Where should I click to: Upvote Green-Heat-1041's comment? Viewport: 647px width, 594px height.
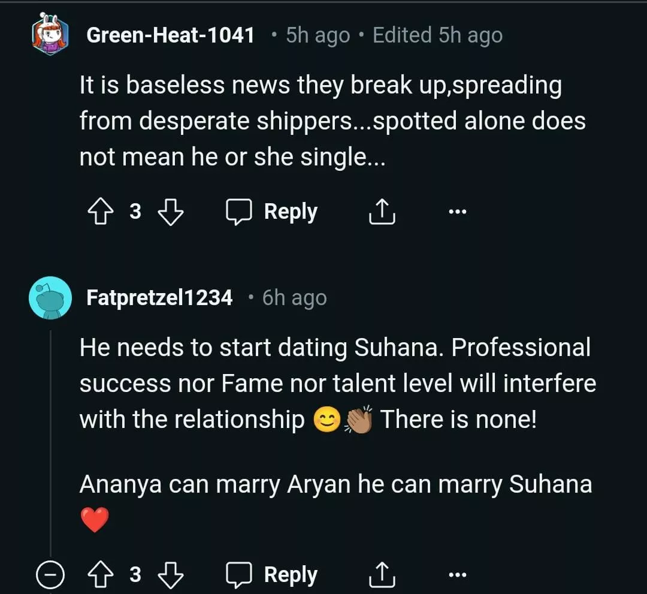99,212
